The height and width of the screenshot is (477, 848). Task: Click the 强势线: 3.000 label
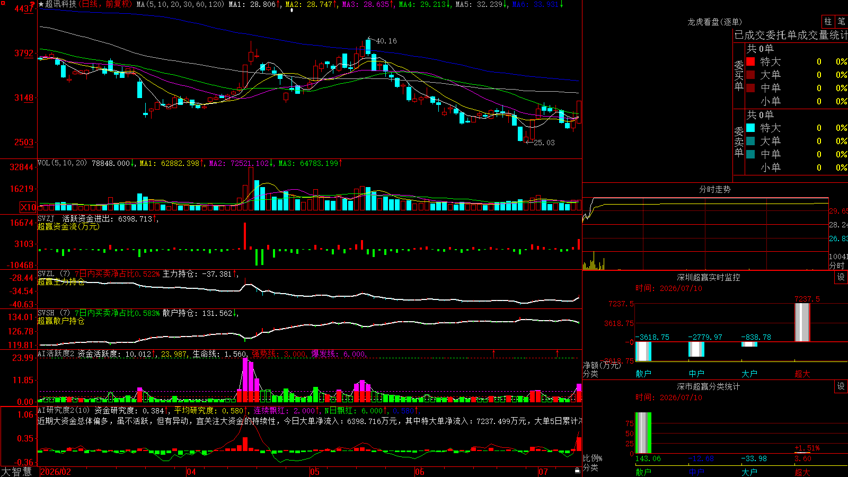279,354
